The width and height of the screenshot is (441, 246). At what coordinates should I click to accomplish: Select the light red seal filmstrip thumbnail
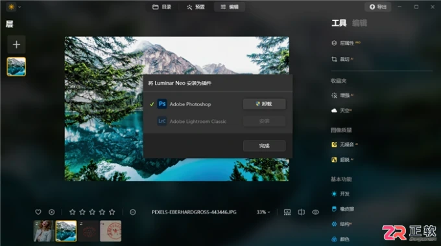(110, 231)
